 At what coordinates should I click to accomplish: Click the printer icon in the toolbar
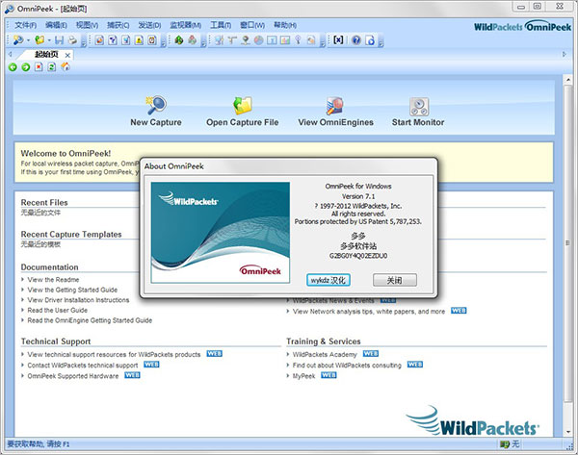(x=72, y=40)
